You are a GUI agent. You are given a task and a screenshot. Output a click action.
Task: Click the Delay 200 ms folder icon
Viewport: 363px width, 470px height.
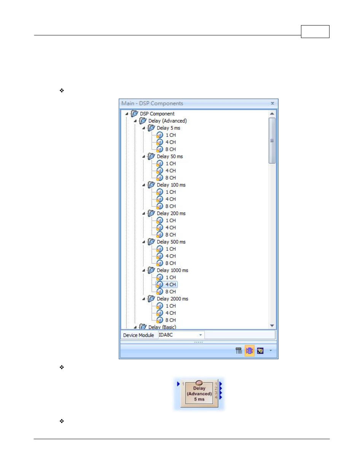151,213
